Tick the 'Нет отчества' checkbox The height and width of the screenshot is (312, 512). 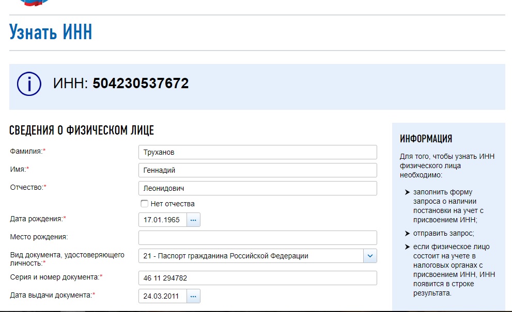144,204
